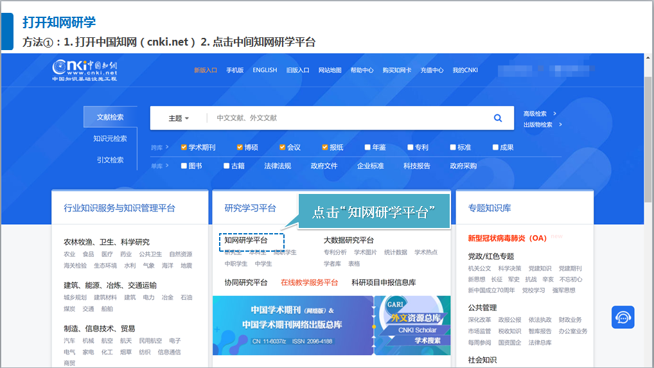Open 党政/红色专题 heading

[491, 256]
